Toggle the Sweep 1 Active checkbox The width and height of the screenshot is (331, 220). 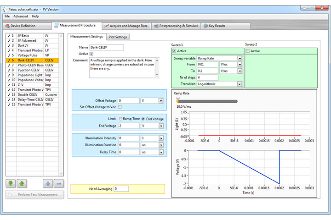coord(174,51)
